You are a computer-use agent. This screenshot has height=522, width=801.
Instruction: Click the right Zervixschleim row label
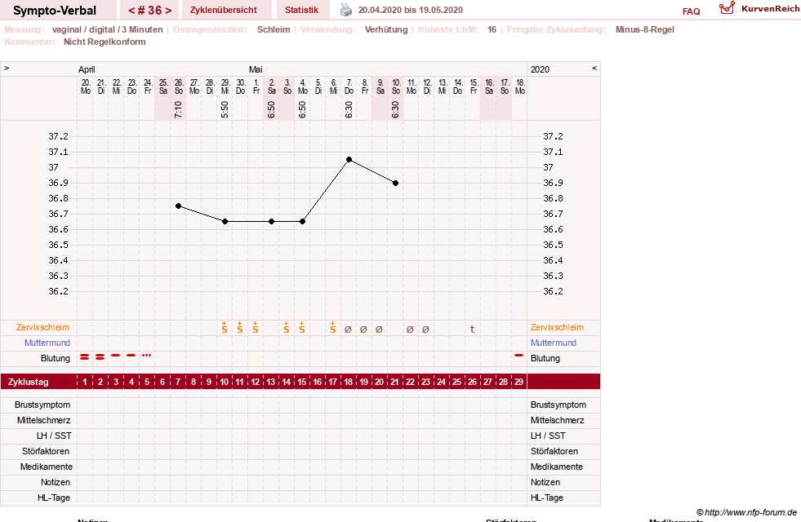click(x=557, y=328)
